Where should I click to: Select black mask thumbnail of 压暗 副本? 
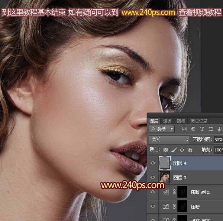pyautogui.click(x=182, y=192)
